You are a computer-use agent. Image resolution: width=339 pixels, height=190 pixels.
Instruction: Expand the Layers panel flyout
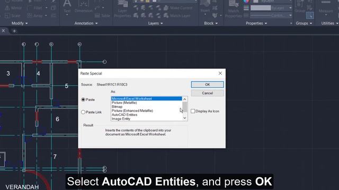[155, 23]
